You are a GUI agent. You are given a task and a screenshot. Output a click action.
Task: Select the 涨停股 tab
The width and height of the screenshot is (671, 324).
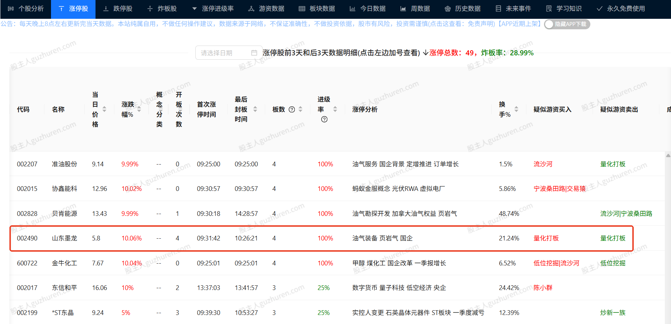tap(73, 9)
